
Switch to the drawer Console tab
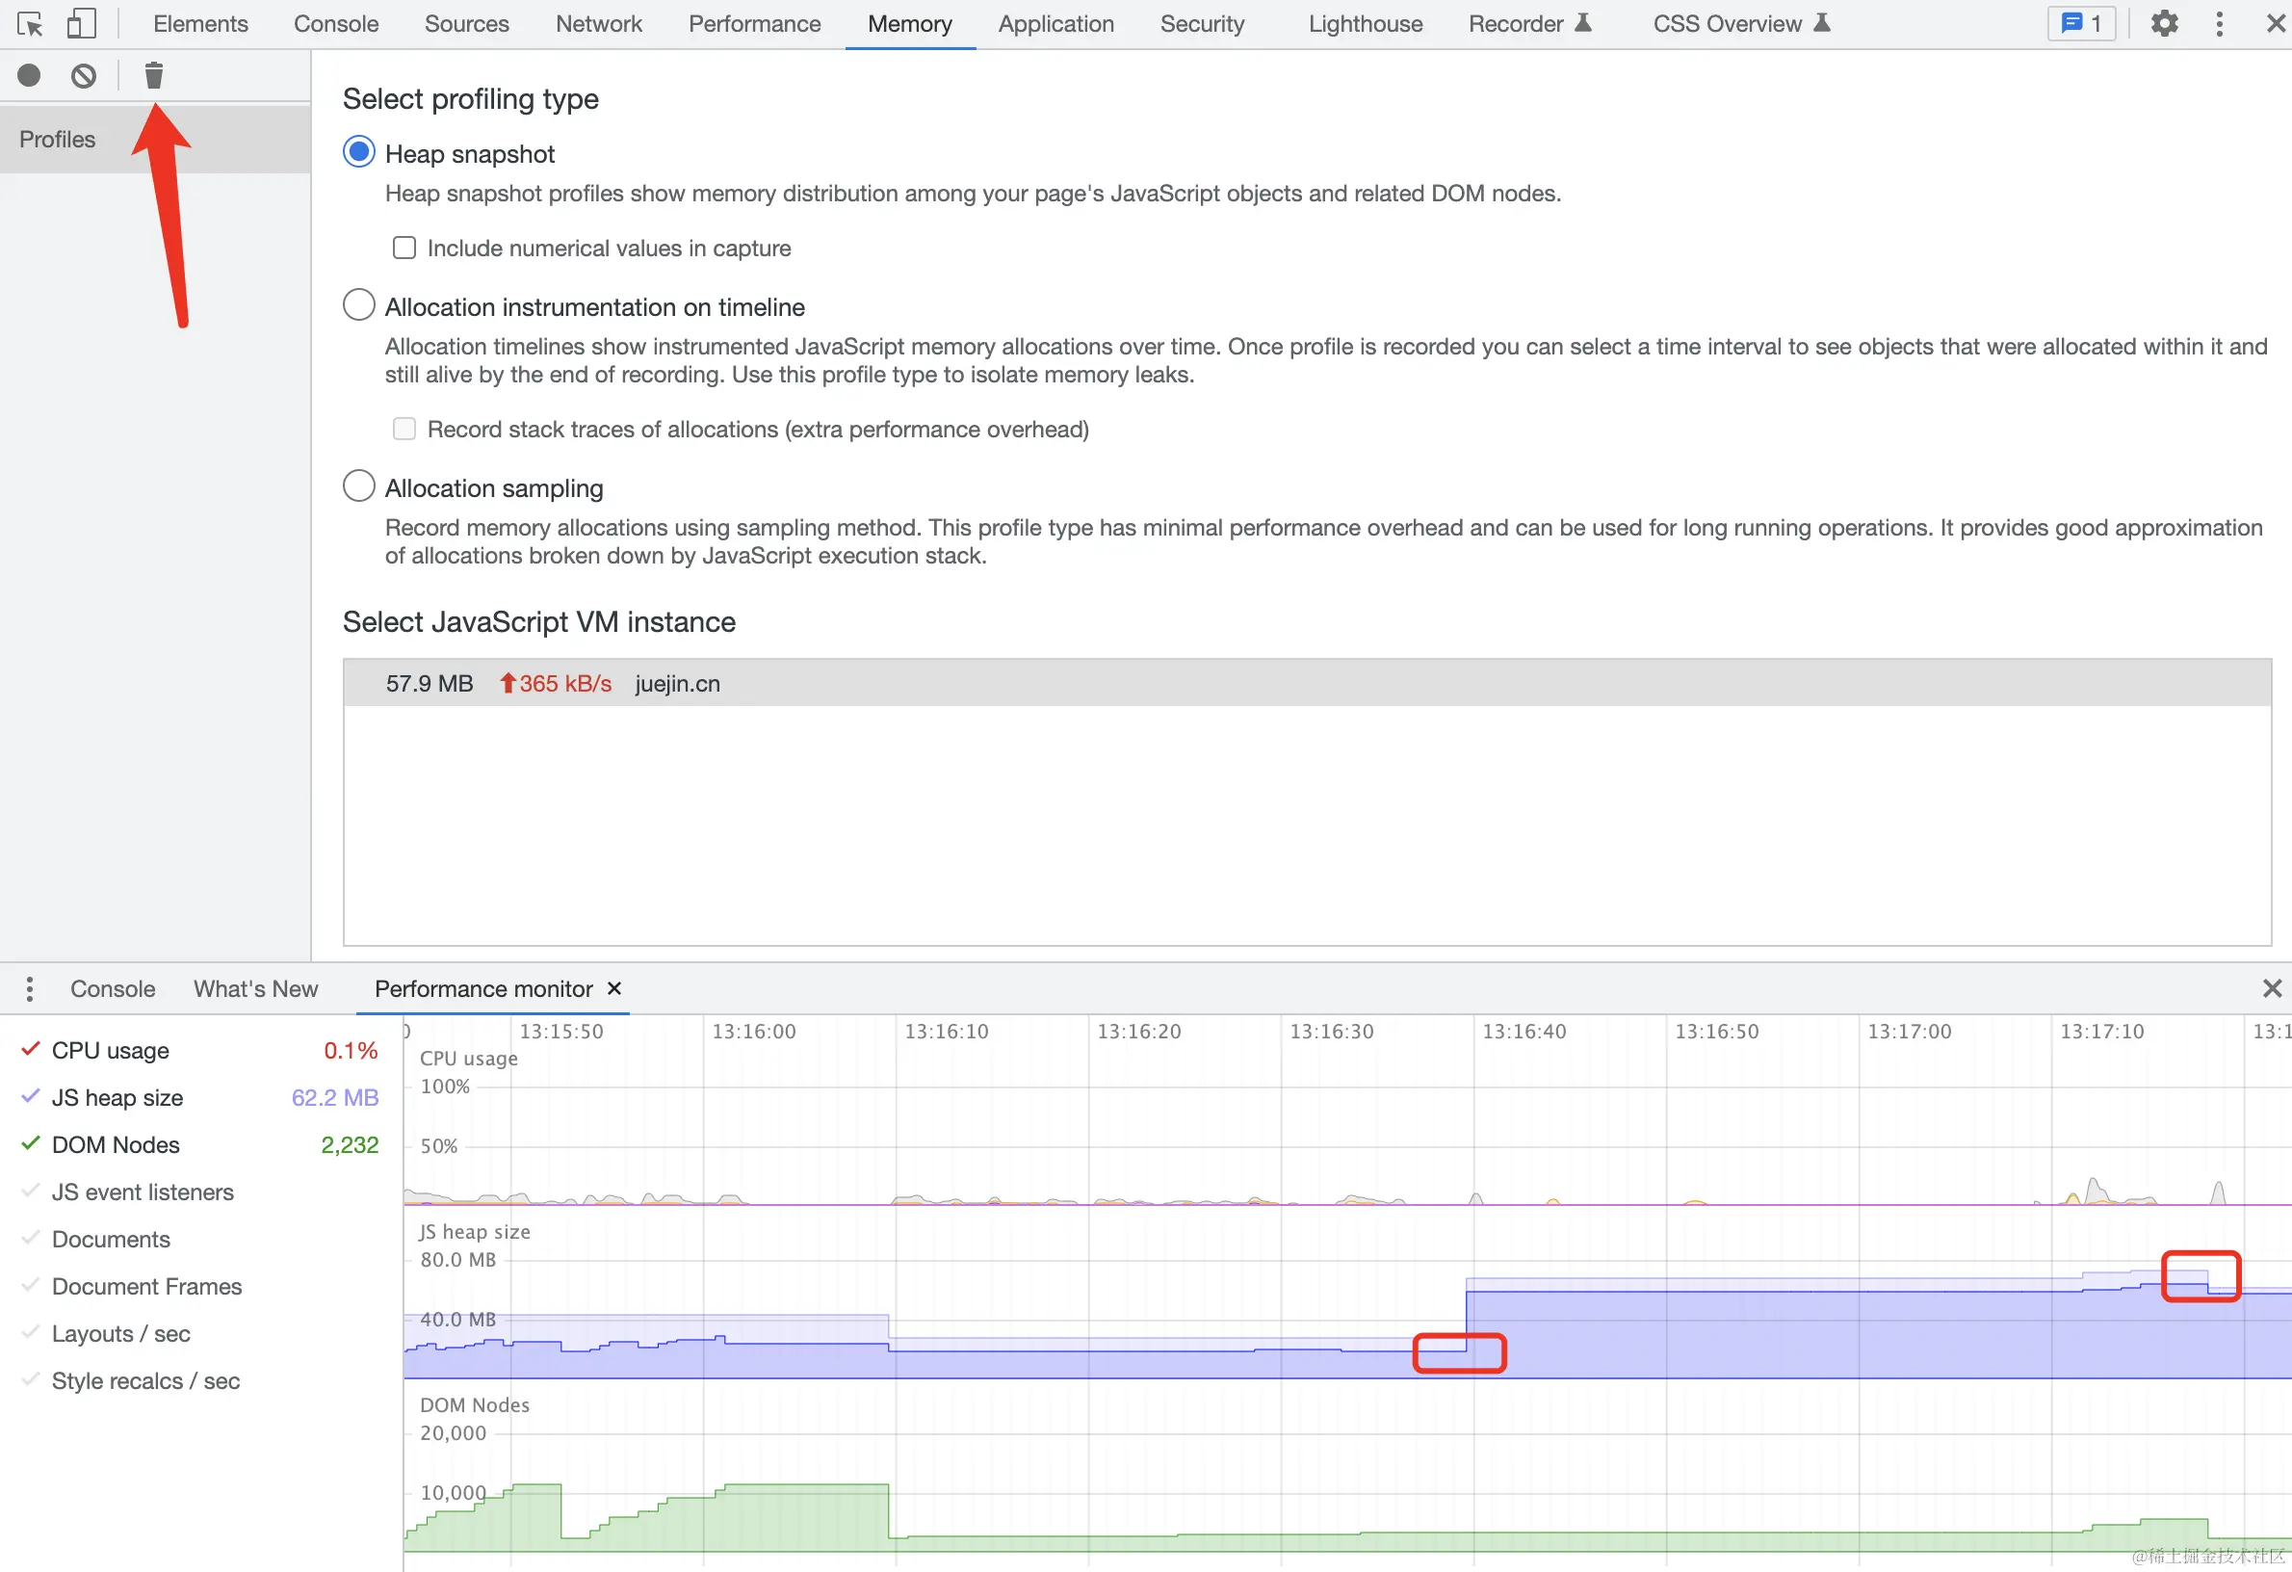113,989
